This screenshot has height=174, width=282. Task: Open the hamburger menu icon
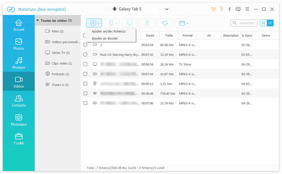247,9
